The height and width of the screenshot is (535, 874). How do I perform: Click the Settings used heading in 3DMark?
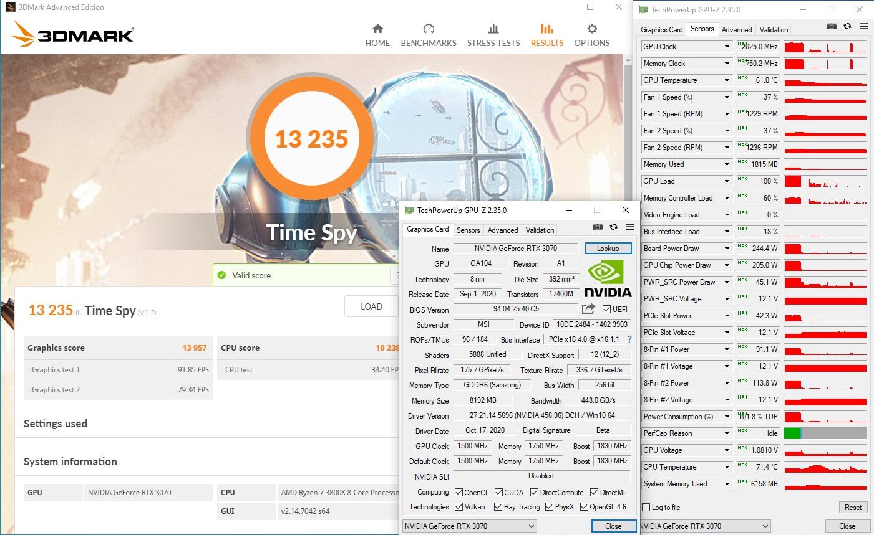tap(56, 424)
